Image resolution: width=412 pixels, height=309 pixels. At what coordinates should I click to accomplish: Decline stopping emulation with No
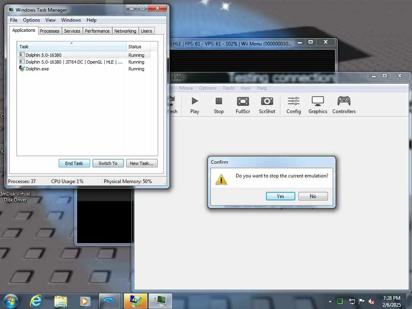313,196
